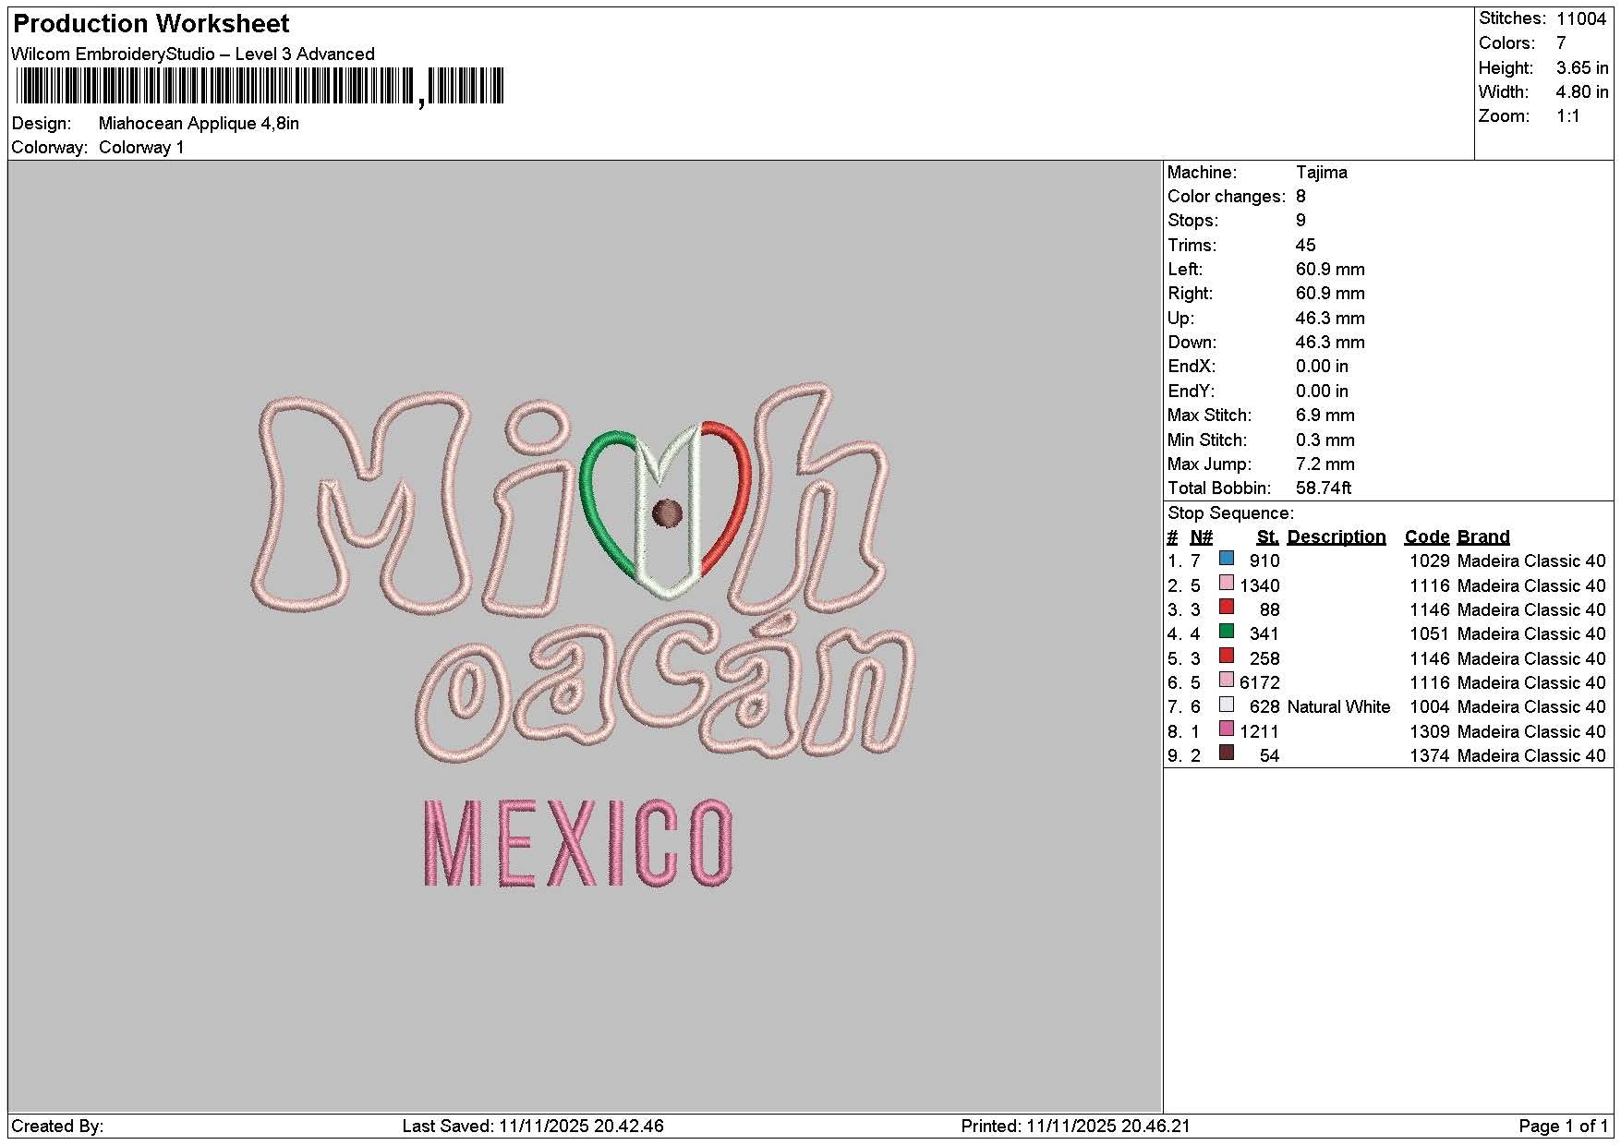Click the 'Colorway 1' value
This screenshot has width=1621, height=1145.
tap(141, 147)
